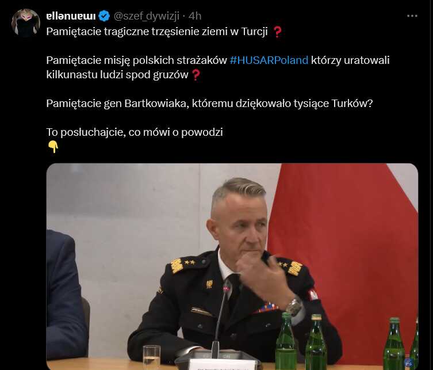Click the white nameplate on the video table

click(222, 365)
